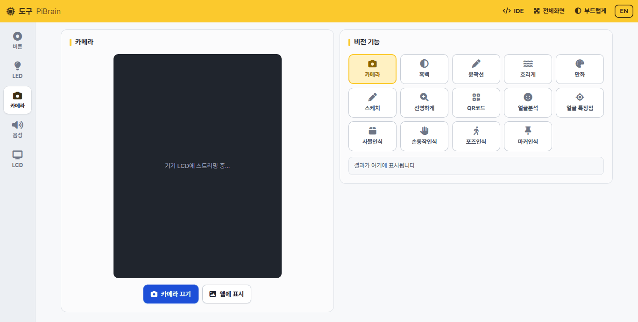Start 얼굴분석 face analysis

tap(528, 103)
